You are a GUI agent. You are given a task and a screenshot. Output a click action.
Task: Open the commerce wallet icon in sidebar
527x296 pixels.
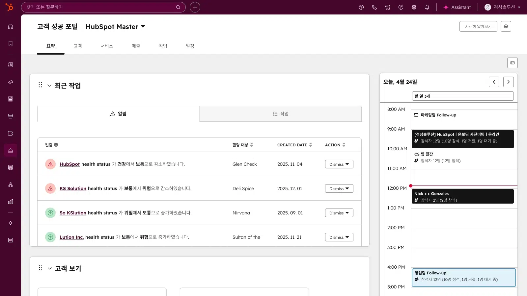coord(11,133)
